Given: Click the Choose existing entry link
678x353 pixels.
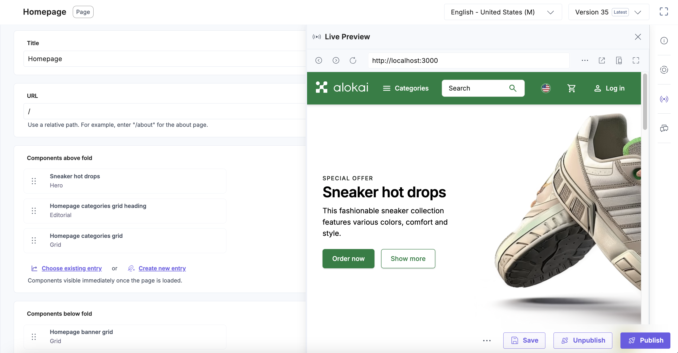Looking at the screenshot, I should coord(72,268).
